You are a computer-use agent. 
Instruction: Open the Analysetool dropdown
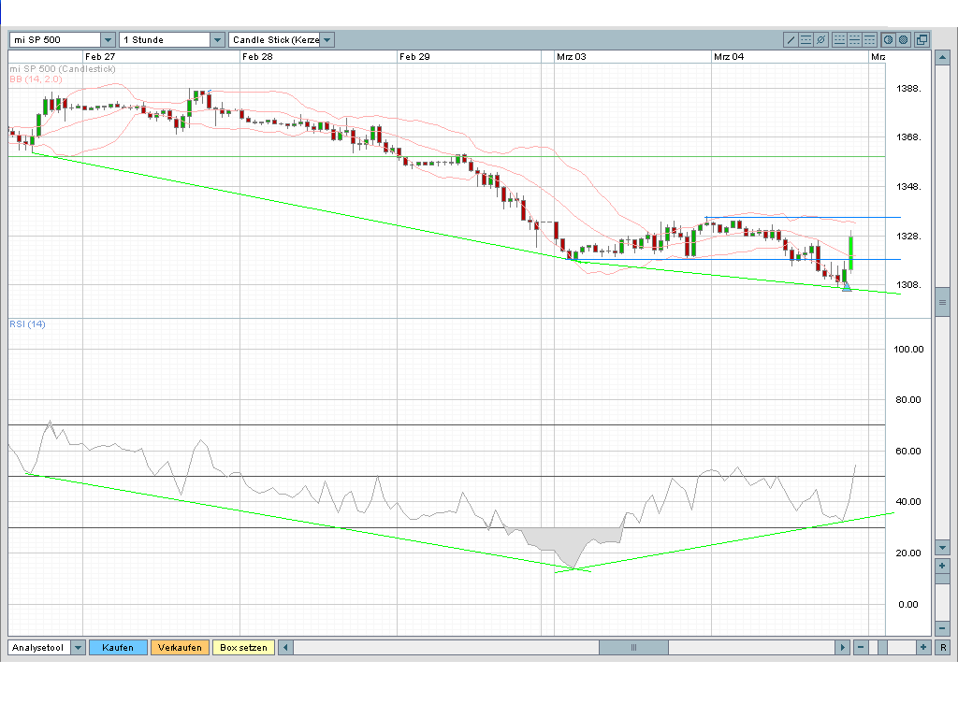(78, 647)
